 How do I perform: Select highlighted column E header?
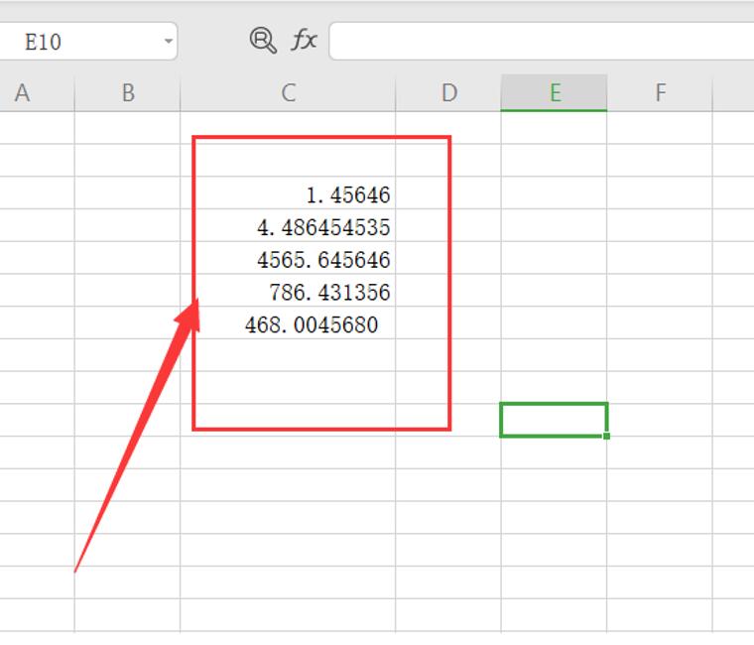coord(554,93)
